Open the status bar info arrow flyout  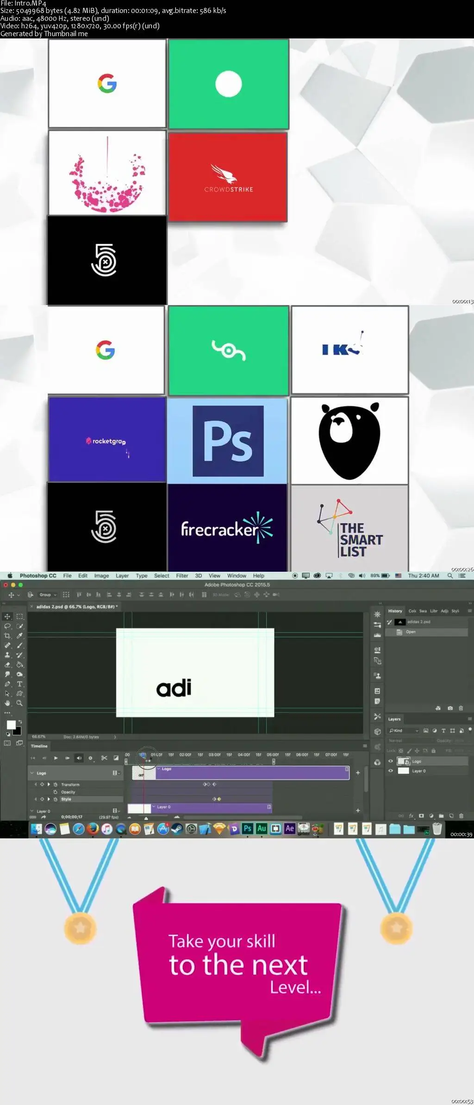tap(115, 737)
